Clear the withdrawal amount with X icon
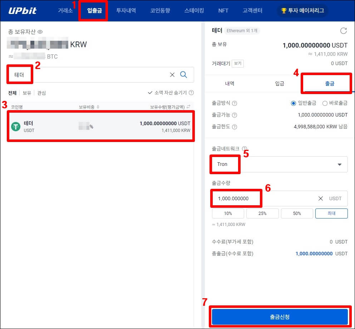Image resolution: width=355 pixels, height=329 pixels. 321,198
